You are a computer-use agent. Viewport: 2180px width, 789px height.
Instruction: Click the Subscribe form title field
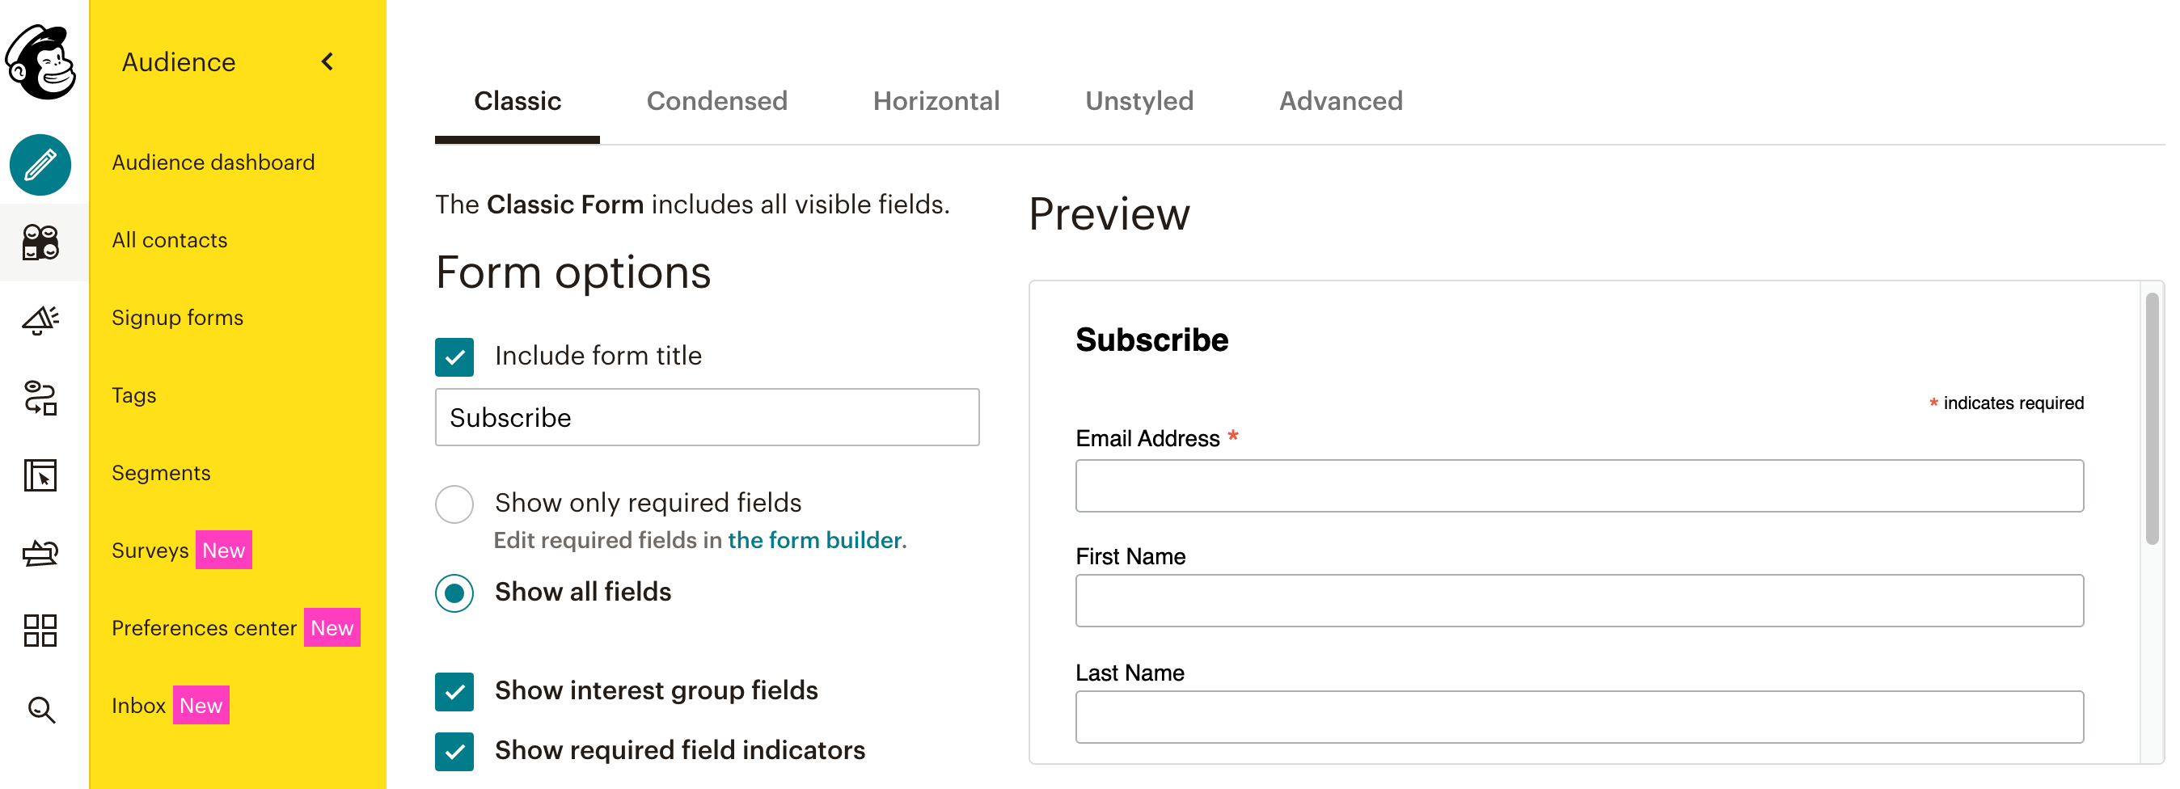(x=707, y=418)
